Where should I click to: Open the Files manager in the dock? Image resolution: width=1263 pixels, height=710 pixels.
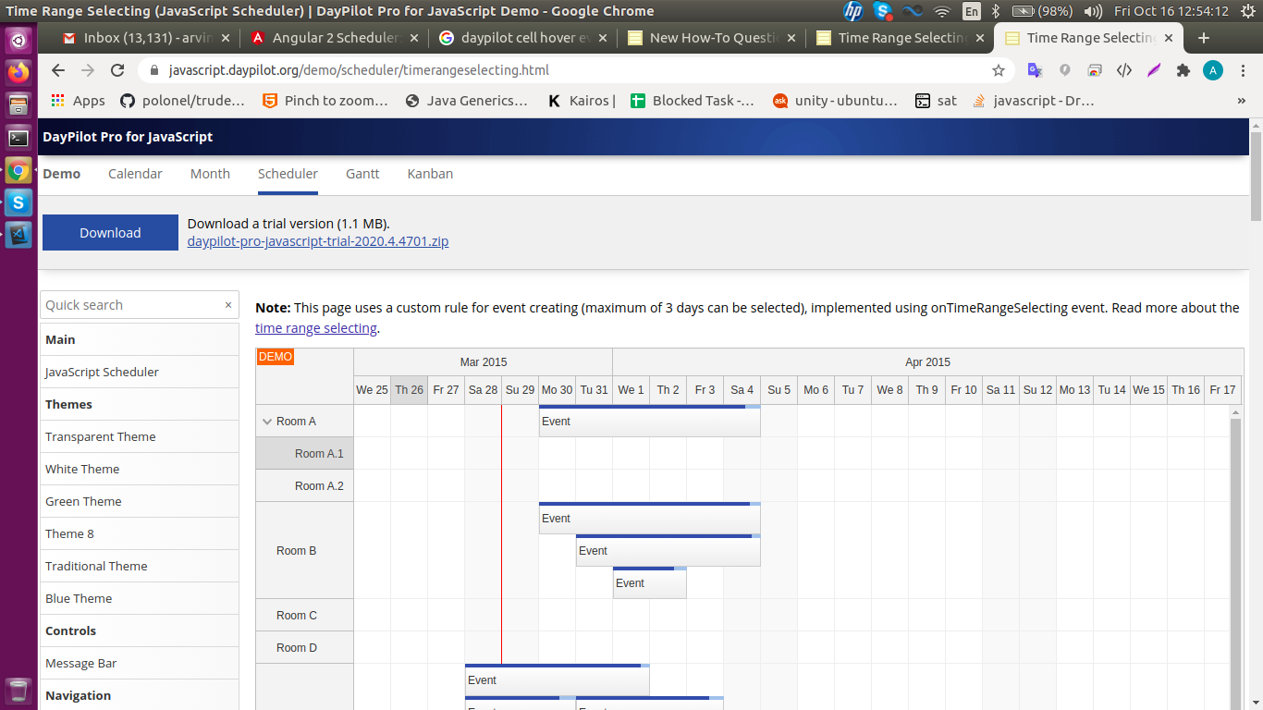coord(18,104)
